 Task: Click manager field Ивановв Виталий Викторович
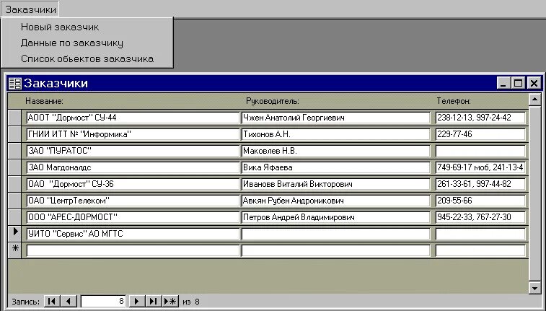[335, 184]
